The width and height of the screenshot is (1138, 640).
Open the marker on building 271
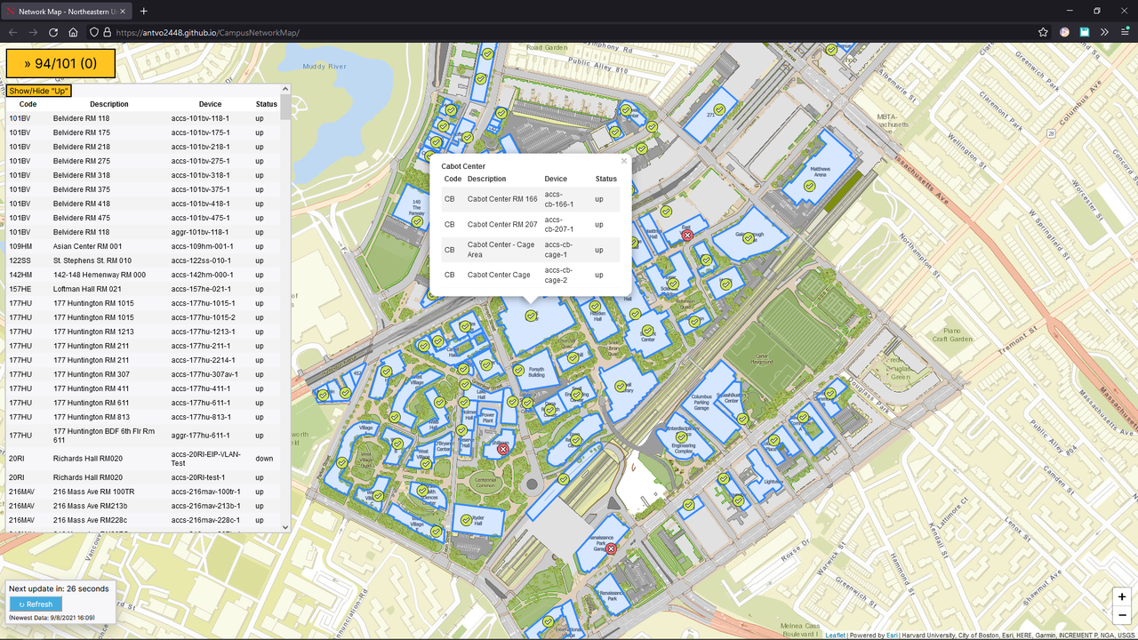719,108
